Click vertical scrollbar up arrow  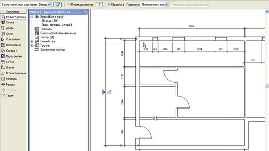[x=267, y=12]
